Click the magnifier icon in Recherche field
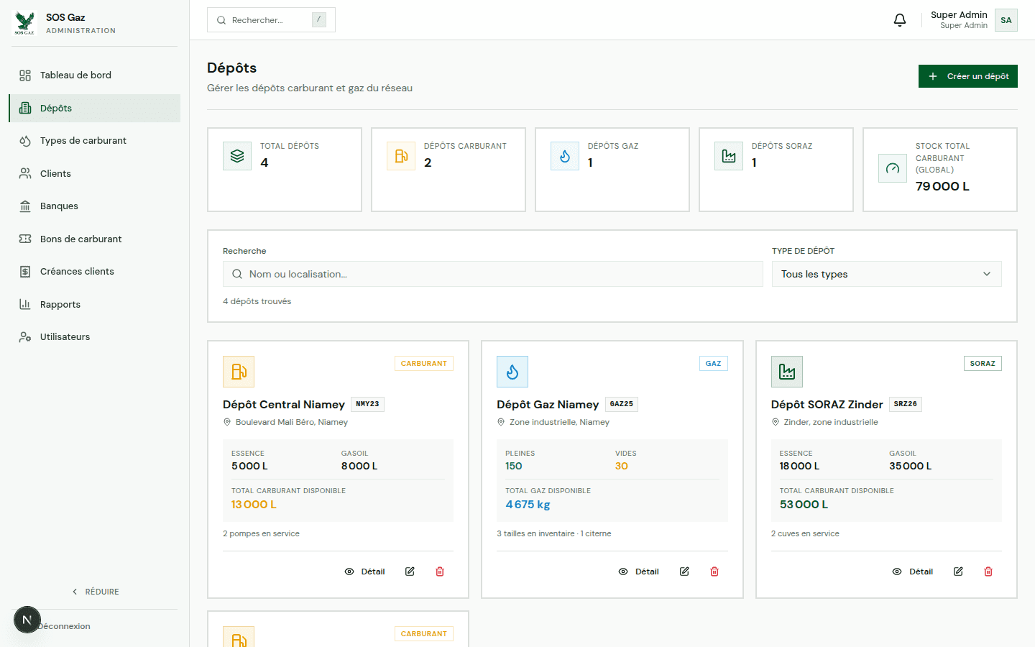This screenshot has height=647, width=1035. (x=237, y=274)
